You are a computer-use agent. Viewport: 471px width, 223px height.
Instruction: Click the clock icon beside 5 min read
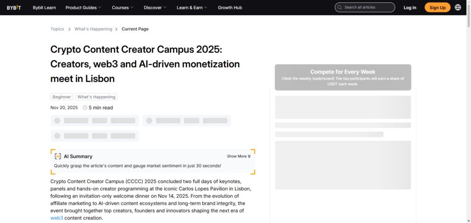coord(85,108)
